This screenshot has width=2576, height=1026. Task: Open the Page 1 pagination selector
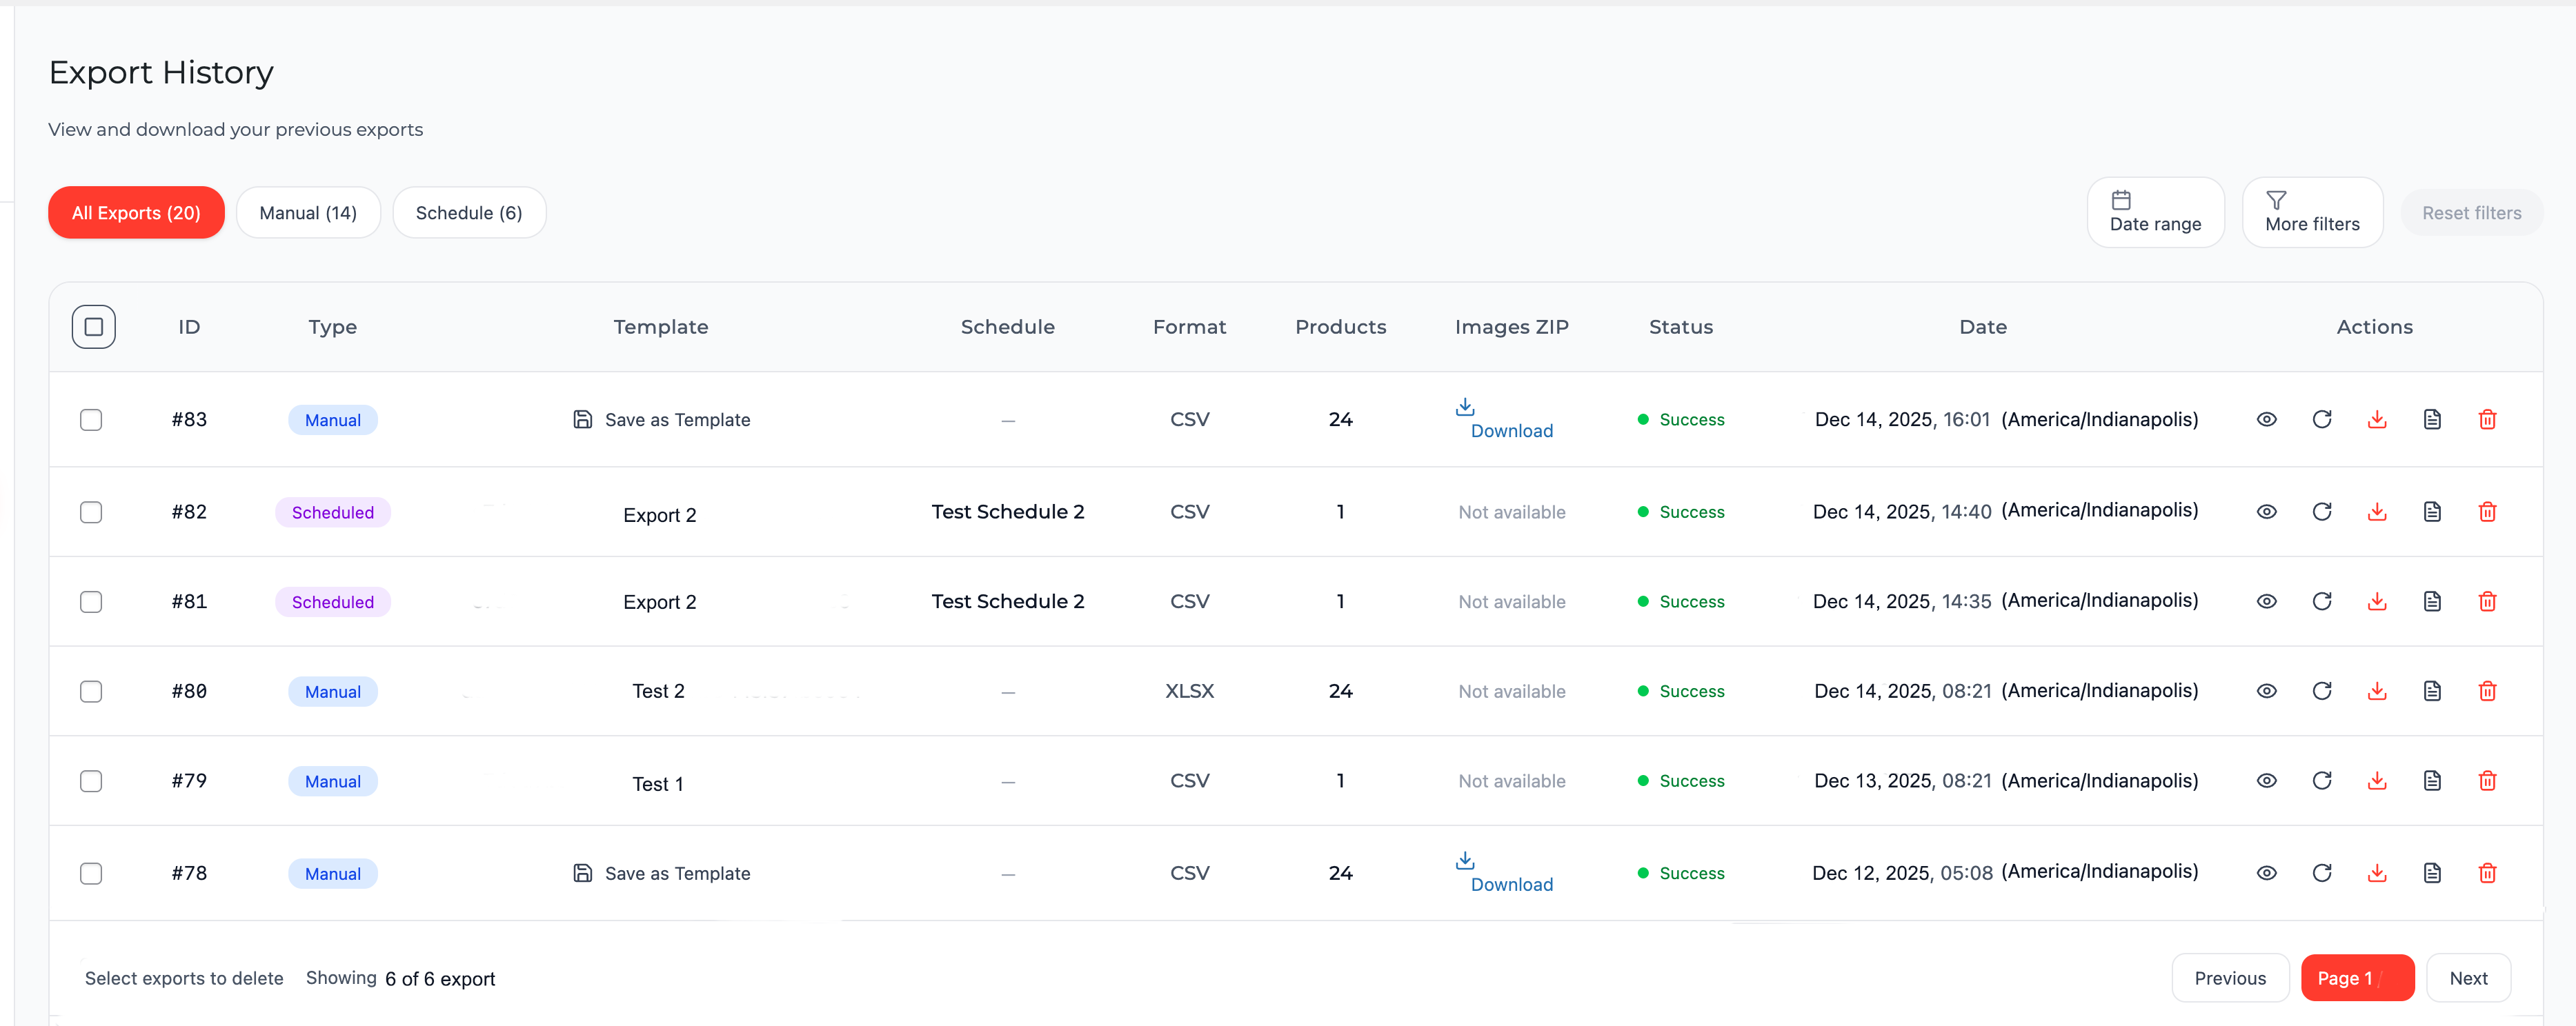(x=2357, y=978)
